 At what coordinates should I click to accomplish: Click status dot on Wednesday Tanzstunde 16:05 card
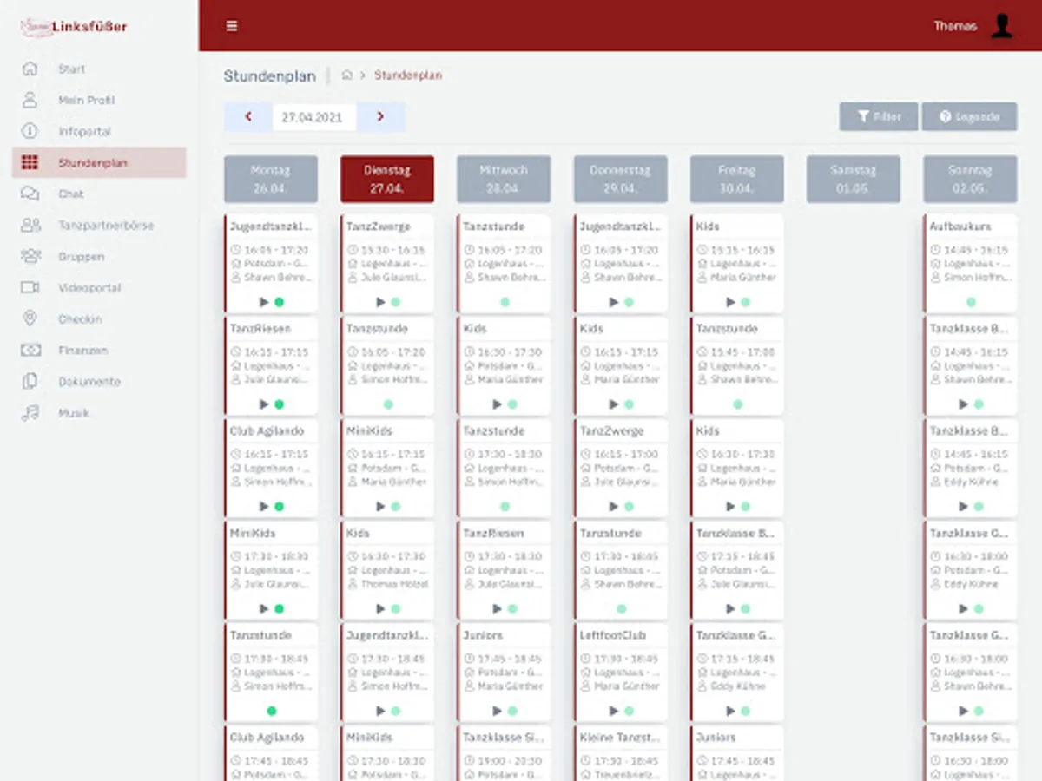(x=505, y=302)
